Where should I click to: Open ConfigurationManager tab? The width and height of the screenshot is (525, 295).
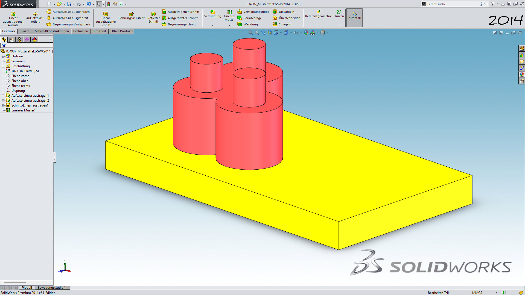(19, 40)
